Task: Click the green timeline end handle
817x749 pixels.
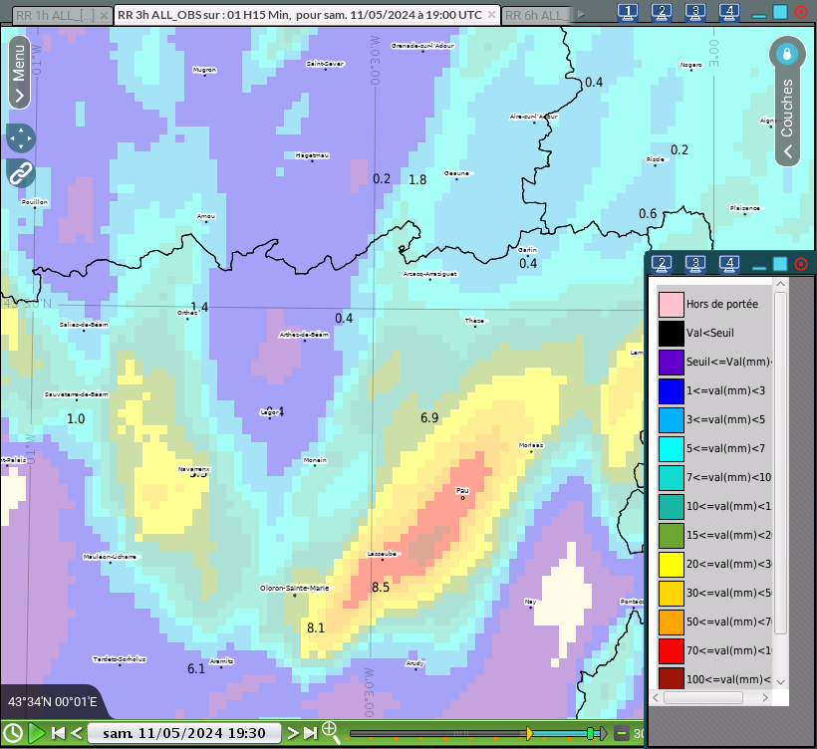Action: [x=591, y=733]
